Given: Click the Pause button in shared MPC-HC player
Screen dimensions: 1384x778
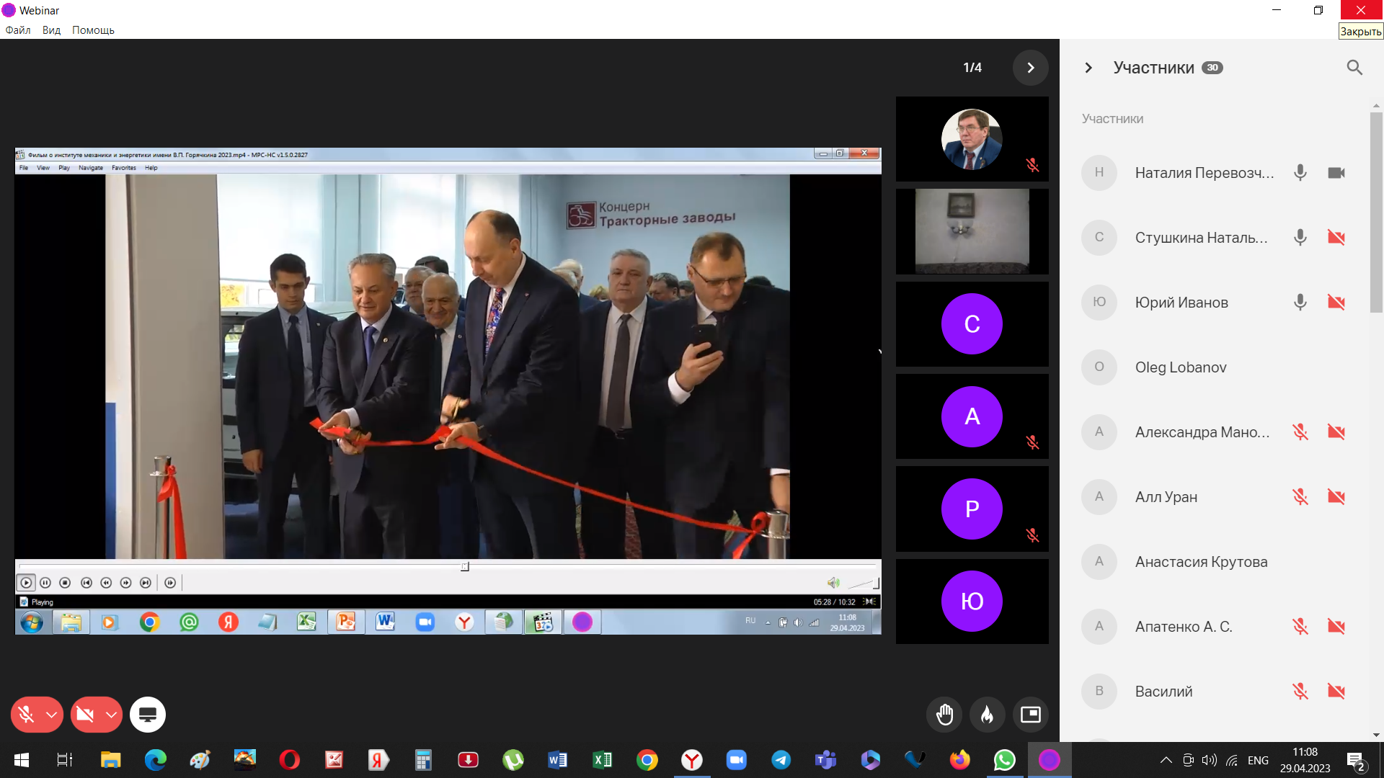Looking at the screenshot, I should pyautogui.click(x=45, y=582).
